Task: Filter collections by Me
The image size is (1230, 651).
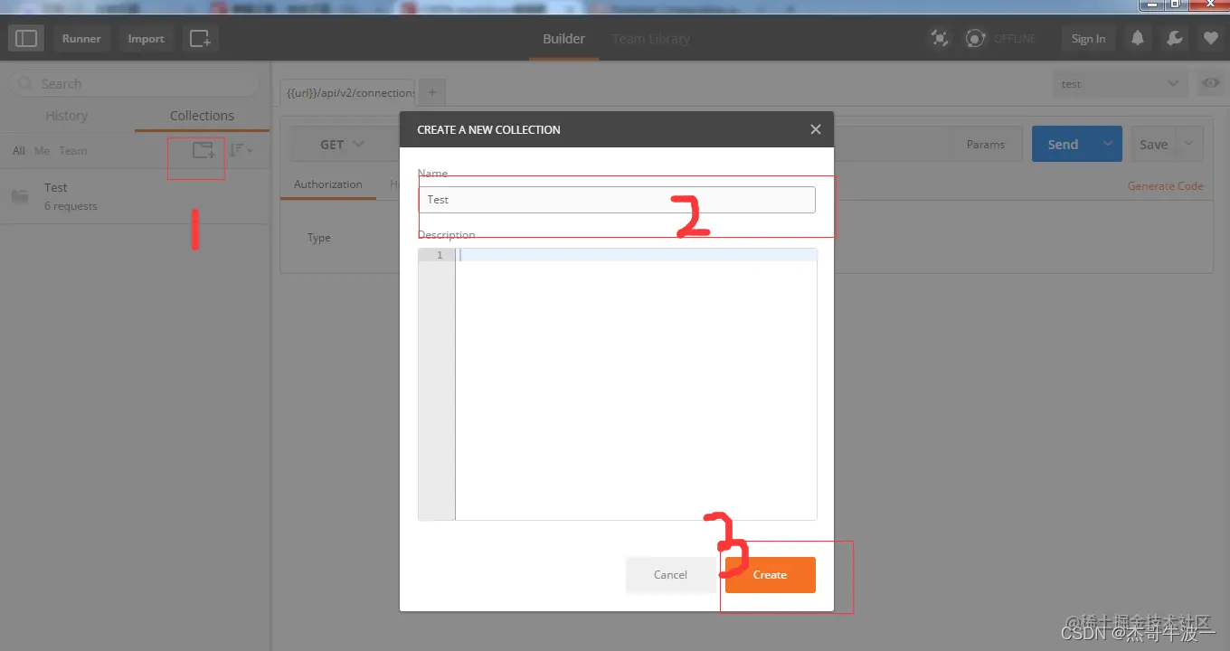Action: 42,151
